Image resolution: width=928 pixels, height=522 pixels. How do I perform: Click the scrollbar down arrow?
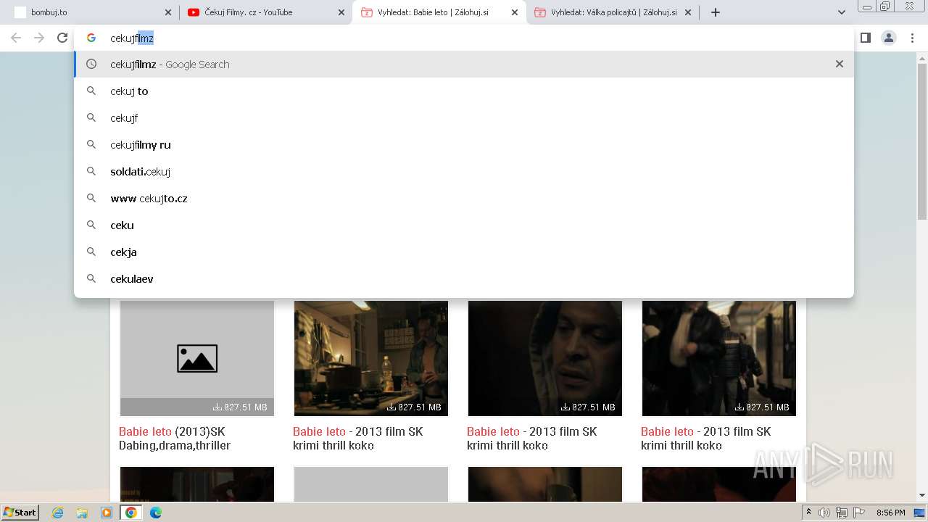click(x=922, y=496)
